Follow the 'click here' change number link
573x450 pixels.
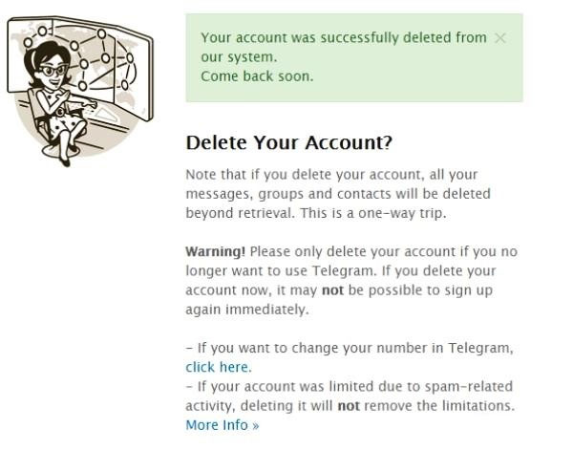point(219,367)
